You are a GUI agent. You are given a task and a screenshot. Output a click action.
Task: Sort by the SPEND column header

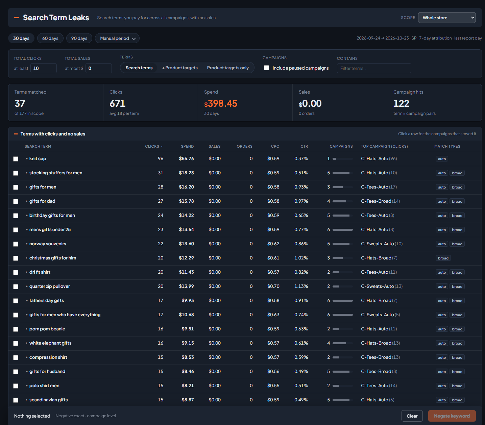[x=187, y=146]
